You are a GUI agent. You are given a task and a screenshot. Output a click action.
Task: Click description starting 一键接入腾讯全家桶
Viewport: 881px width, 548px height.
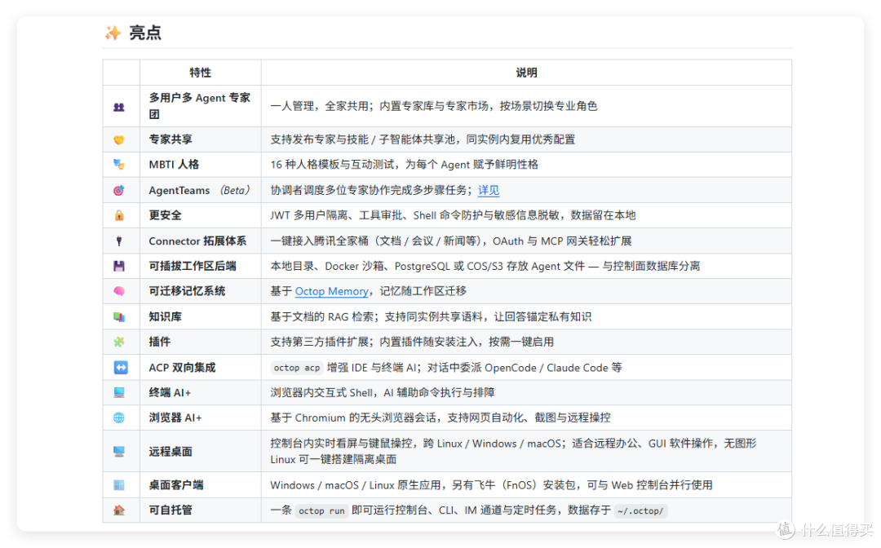point(451,241)
